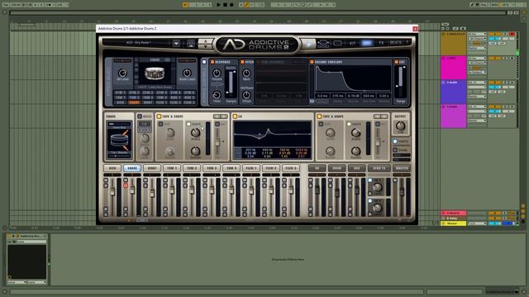The height and width of the screenshot is (297, 529).
Task: Select the SNARE mixer channel button
Action: [132, 168]
